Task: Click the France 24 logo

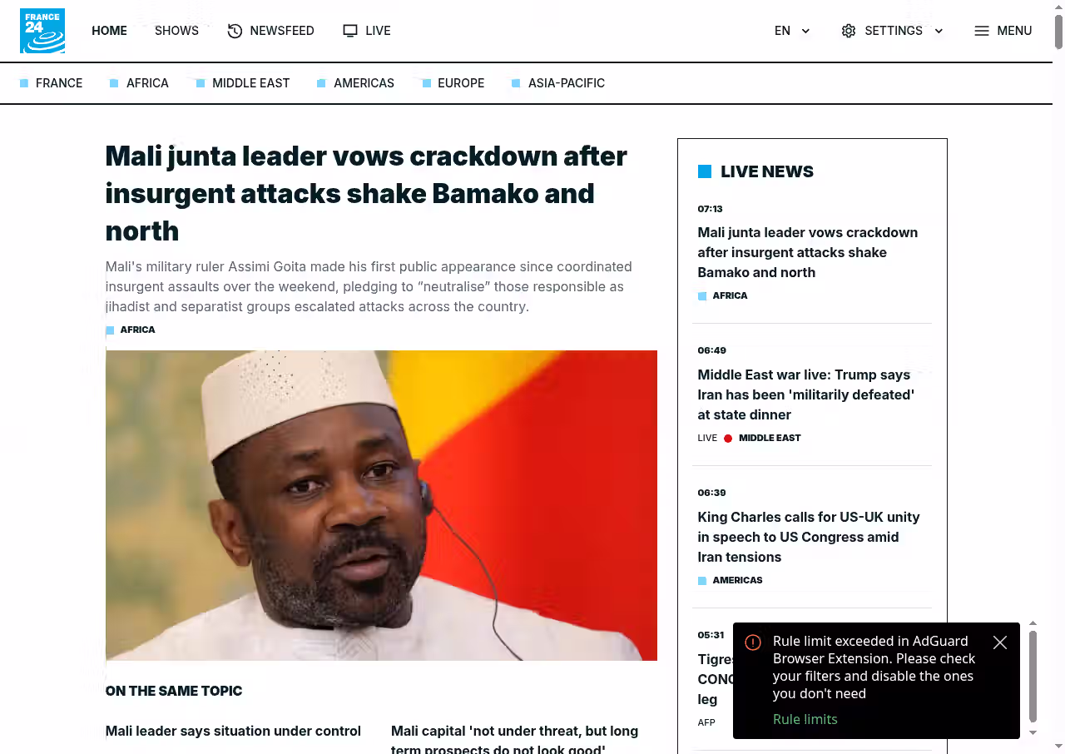Action: click(x=42, y=31)
